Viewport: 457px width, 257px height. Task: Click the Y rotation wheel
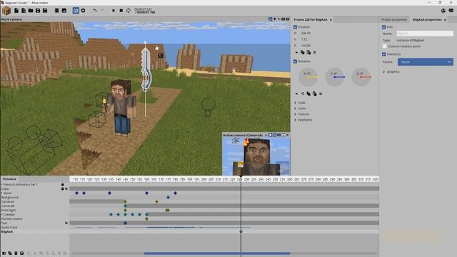pos(335,77)
